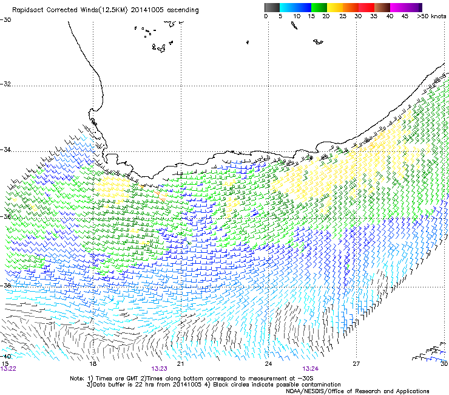Click the longitude 21 axis label
449x395 pixels.
(x=180, y=364)
